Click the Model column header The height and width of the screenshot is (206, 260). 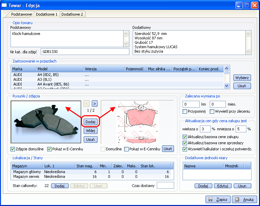[60, 69]
